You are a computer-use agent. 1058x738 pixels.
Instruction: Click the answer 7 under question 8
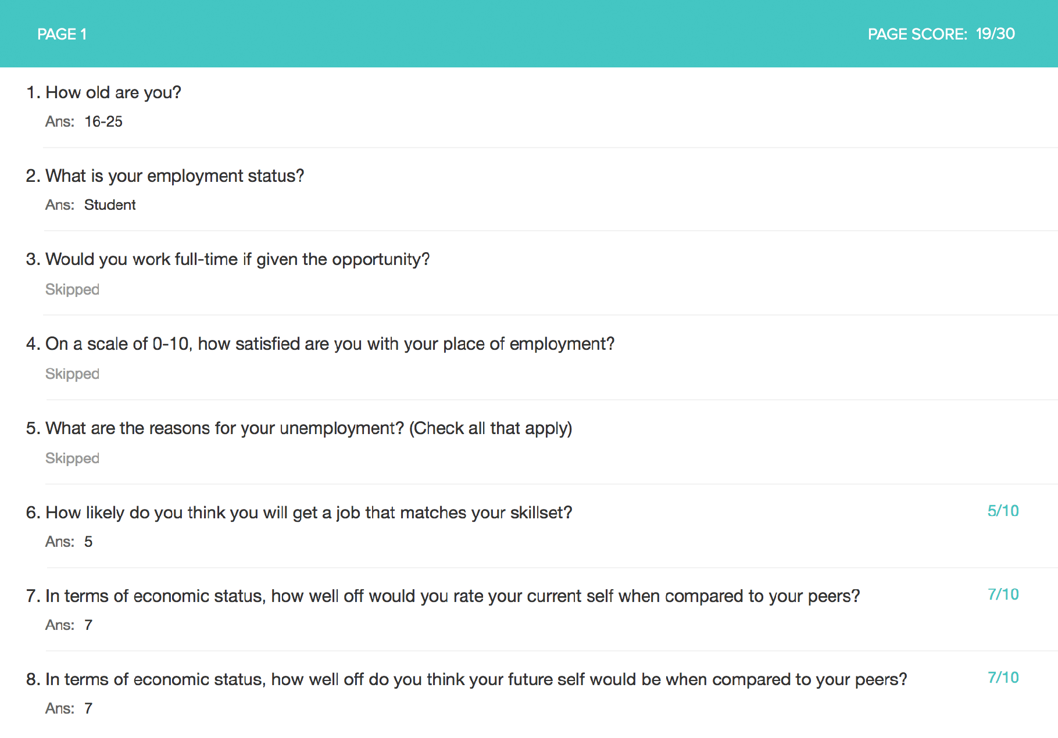88,708
